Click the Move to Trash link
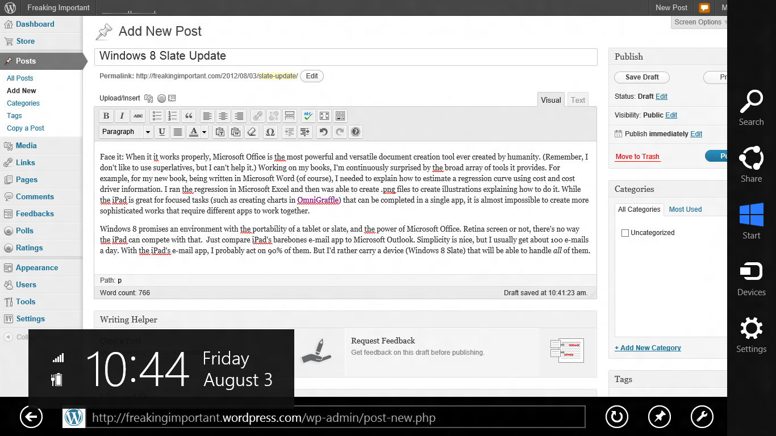This screenshot has width=776, height=436. click(x=637, y=157)
